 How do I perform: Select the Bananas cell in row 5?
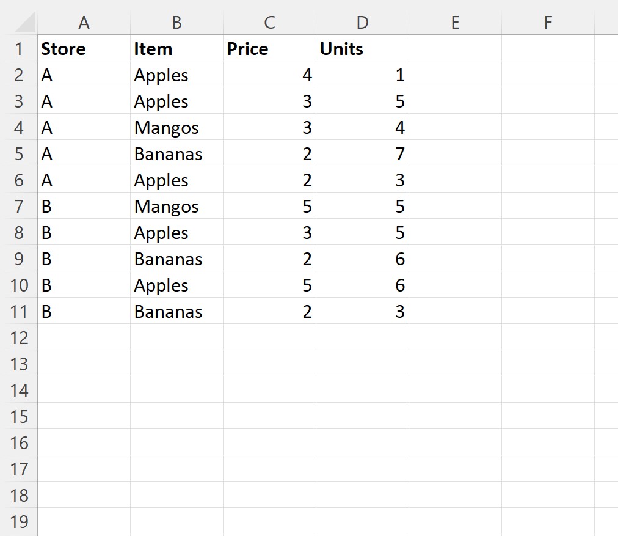click(176, 154)
